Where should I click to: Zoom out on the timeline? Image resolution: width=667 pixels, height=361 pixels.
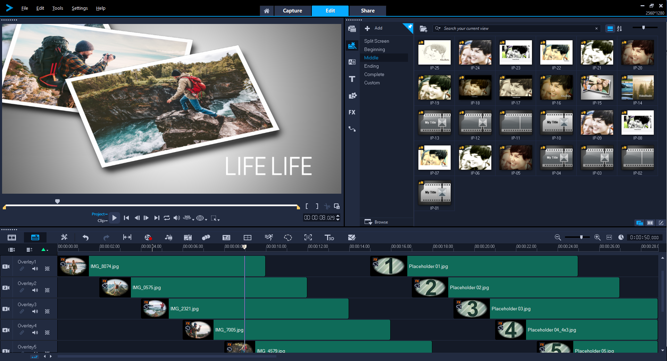pos(558,237)
